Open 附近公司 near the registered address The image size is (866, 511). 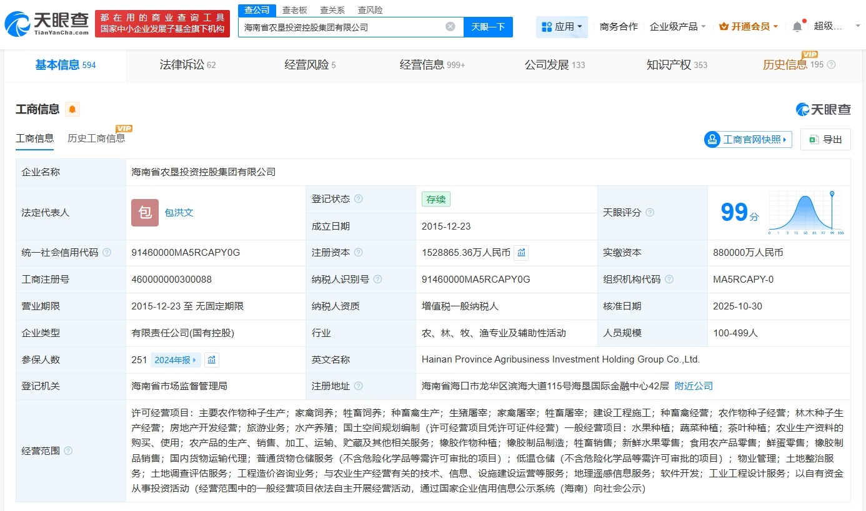point(693,386)
